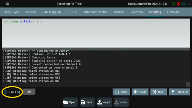This screenshot has height=108, width=192.
Task: Write script to the device
Action: coord(121,102)
